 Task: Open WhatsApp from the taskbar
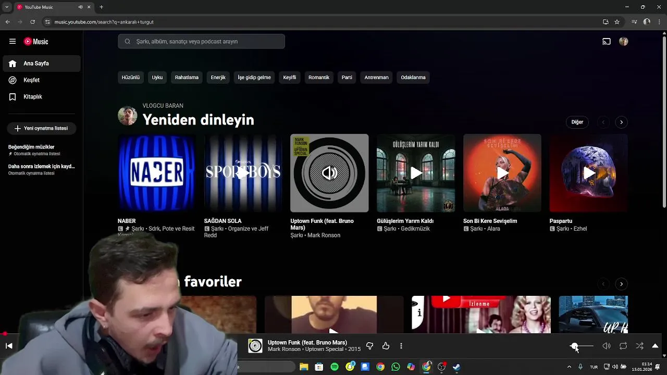click(x=396, y=367)
